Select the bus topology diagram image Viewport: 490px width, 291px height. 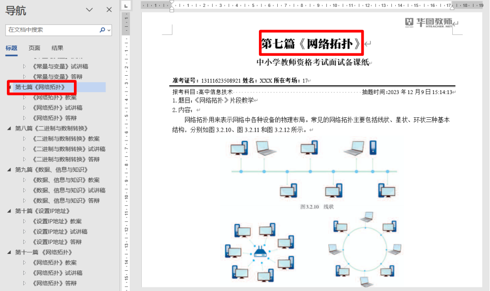pos(314,170)
